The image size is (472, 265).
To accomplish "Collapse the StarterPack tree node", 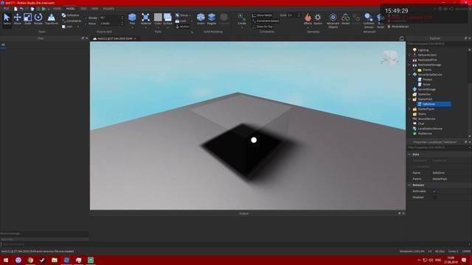I will [x=409, y=99].
